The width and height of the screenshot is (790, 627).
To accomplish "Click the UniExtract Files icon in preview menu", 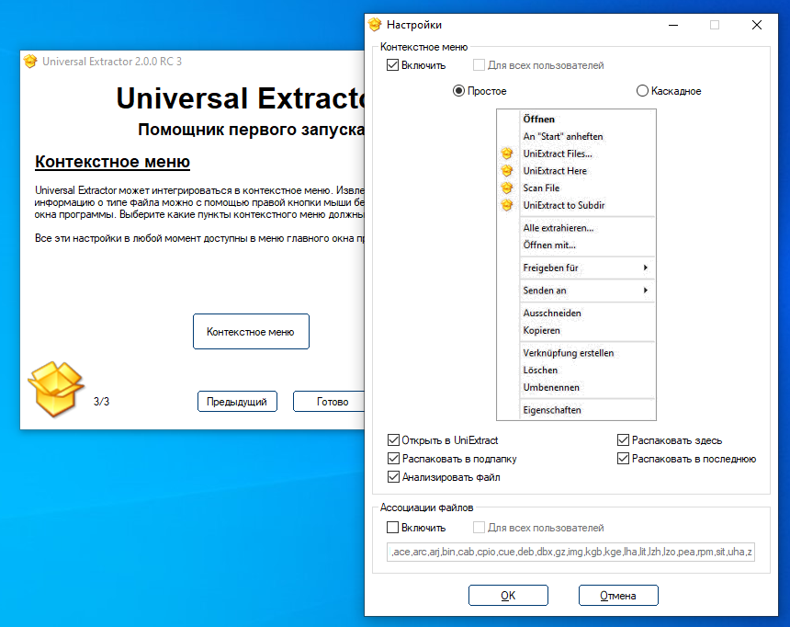I will [x=507, y=154].
